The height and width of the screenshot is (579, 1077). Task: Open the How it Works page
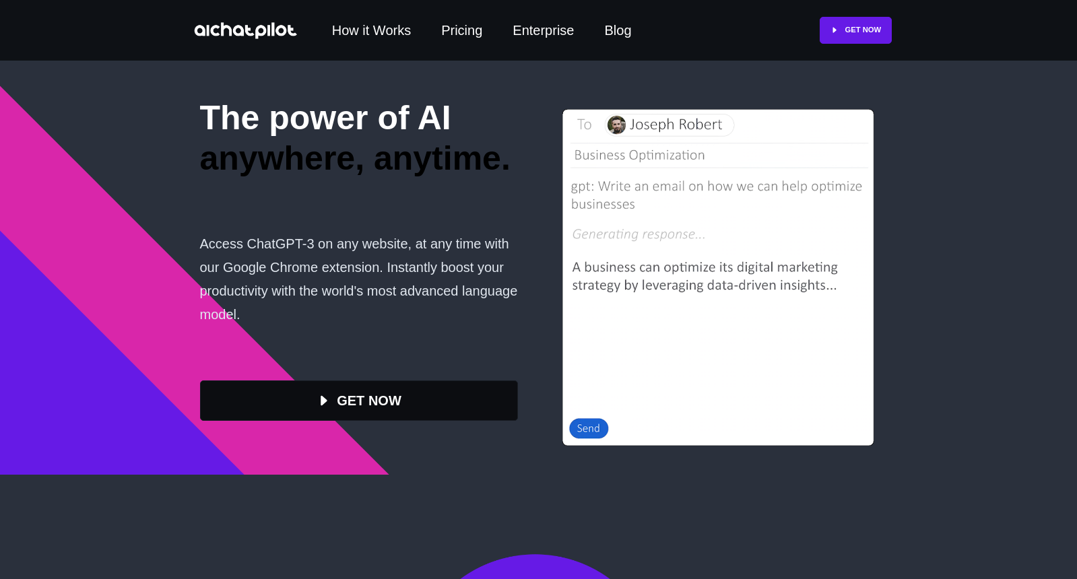click(371, 30)
